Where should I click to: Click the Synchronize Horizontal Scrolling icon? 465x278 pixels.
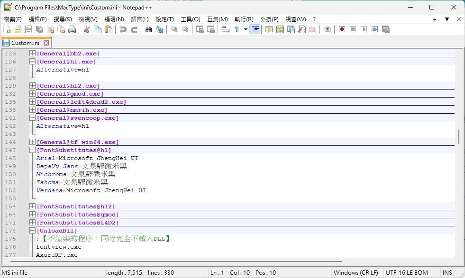[x=211, y=29]
